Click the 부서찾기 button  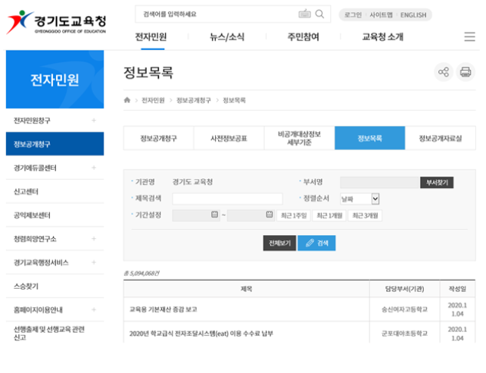click(x=437, y=183)
